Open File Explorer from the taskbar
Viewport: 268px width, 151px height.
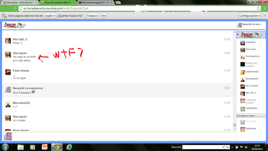21,147
